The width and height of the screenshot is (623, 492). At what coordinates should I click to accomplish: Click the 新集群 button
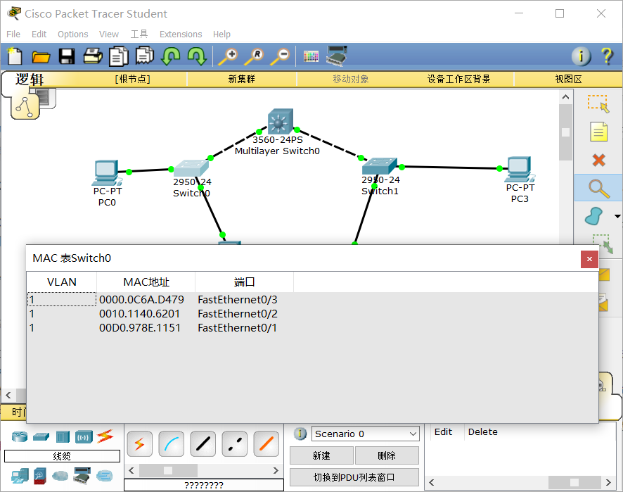coord(242,79)
